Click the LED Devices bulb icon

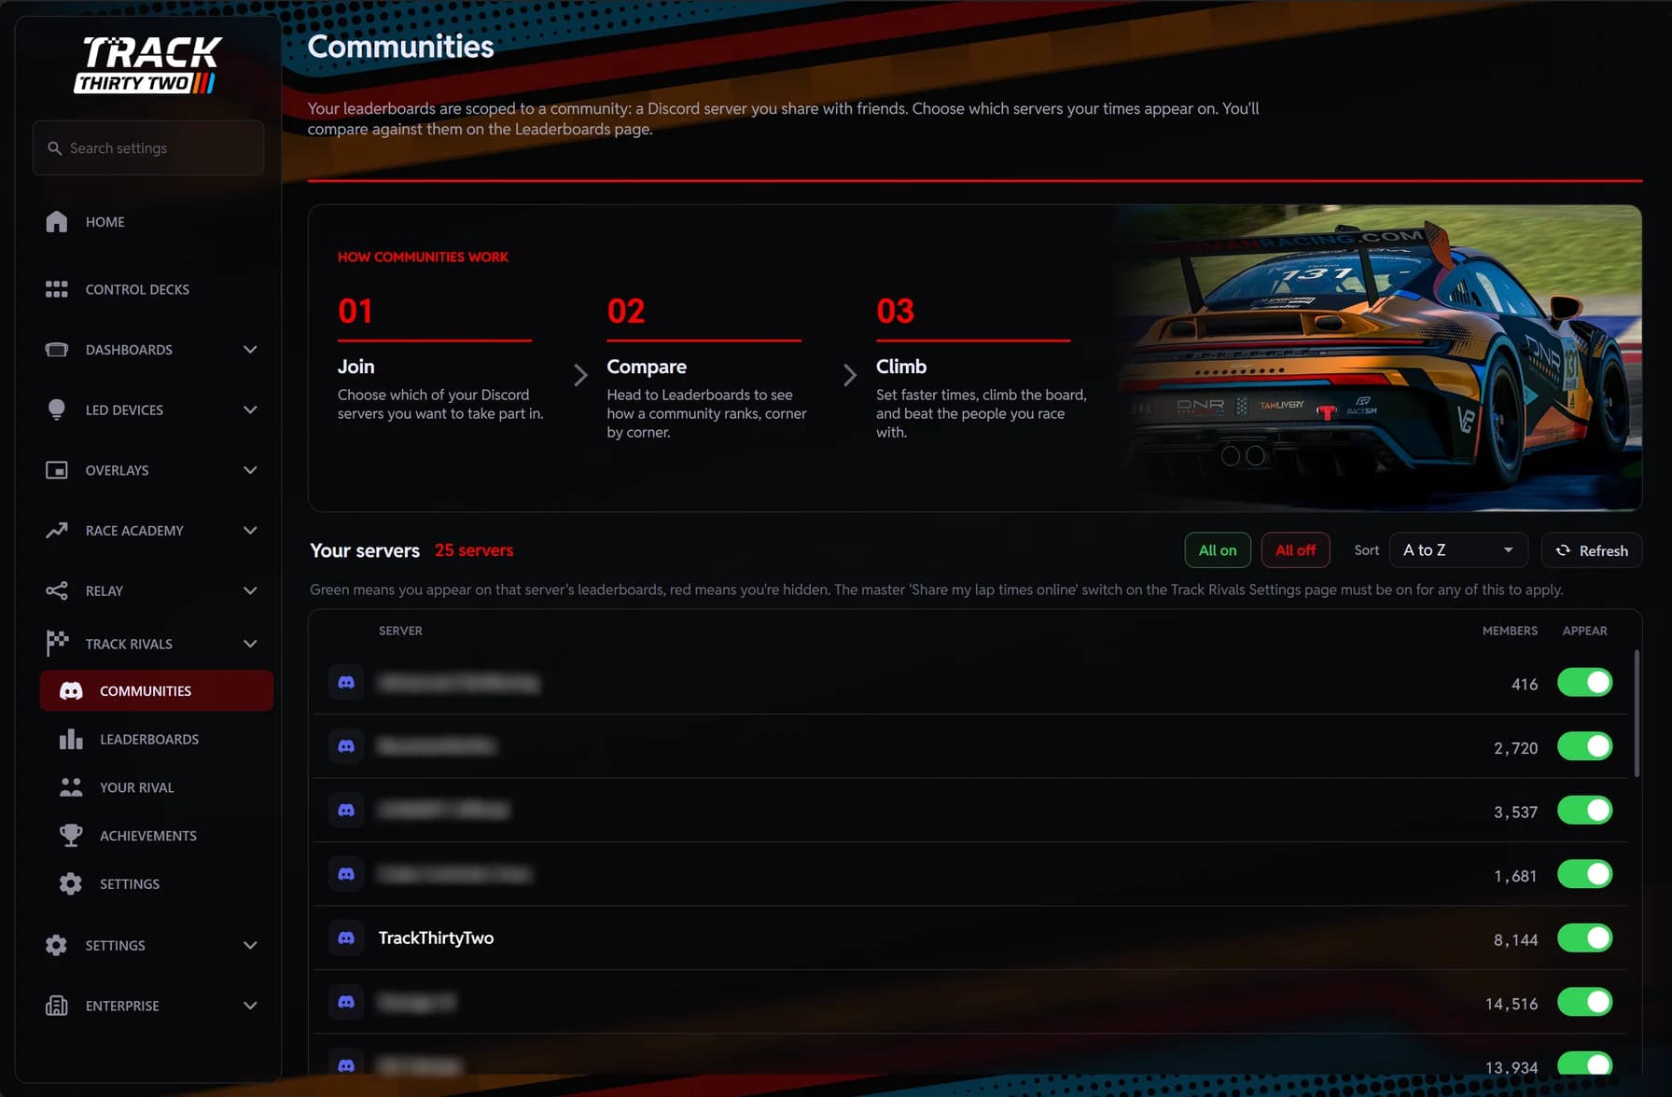click(x=57, y=410)
